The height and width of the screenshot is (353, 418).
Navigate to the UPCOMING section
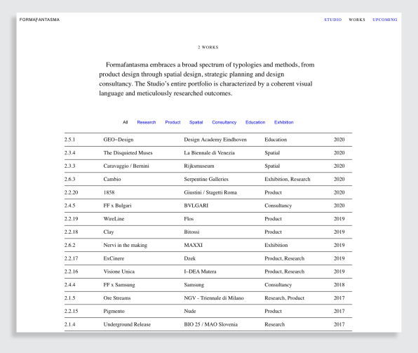coord(384,20)
